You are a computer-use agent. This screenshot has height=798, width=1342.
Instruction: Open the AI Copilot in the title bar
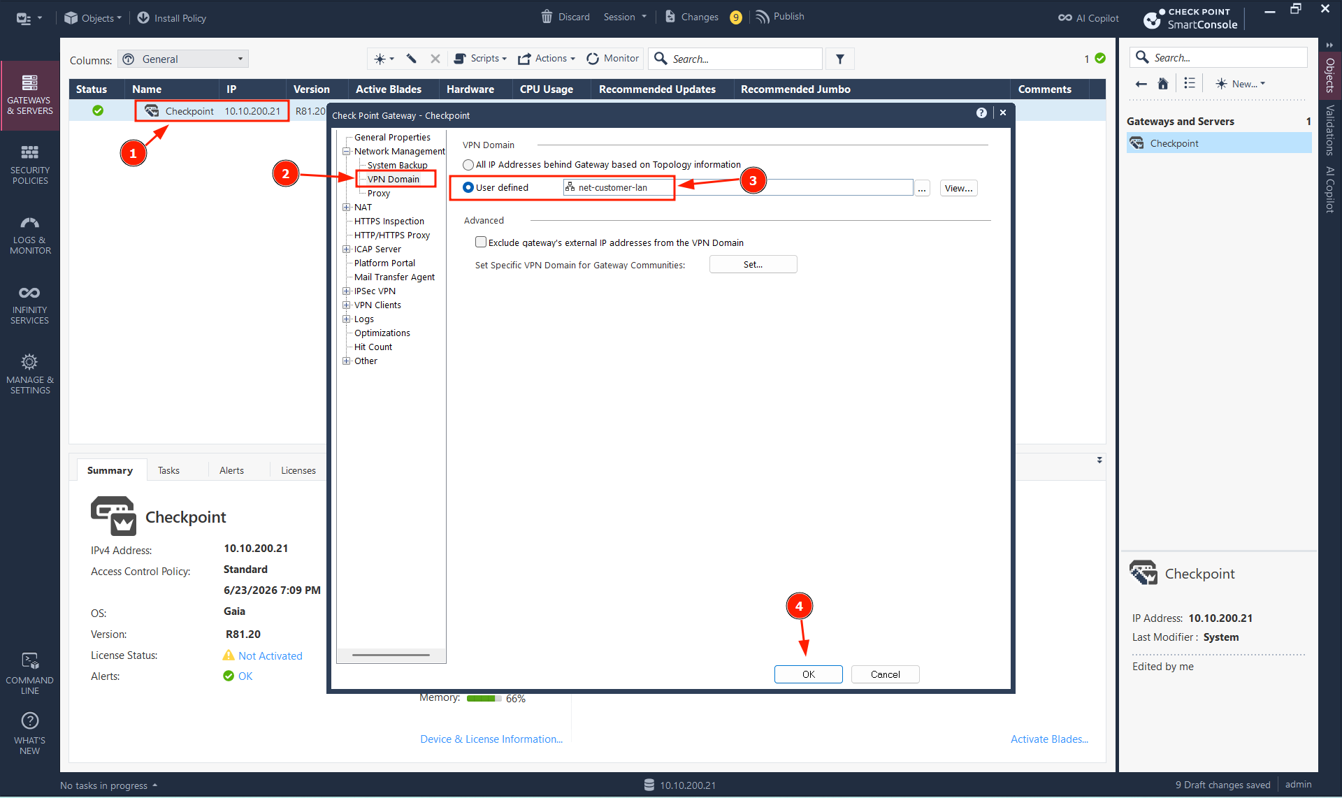(x=1088, y=18)
